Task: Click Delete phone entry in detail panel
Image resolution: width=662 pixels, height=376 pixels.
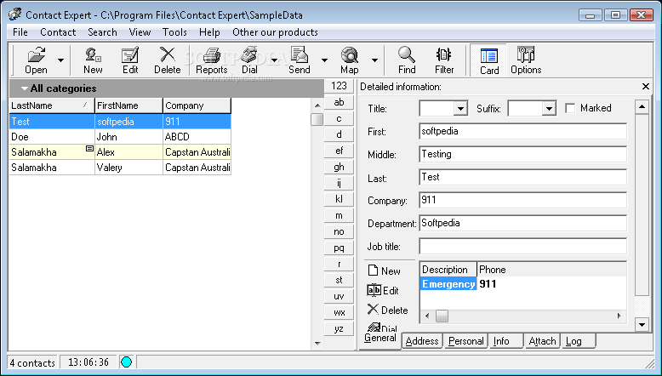Action: (387, 310)
